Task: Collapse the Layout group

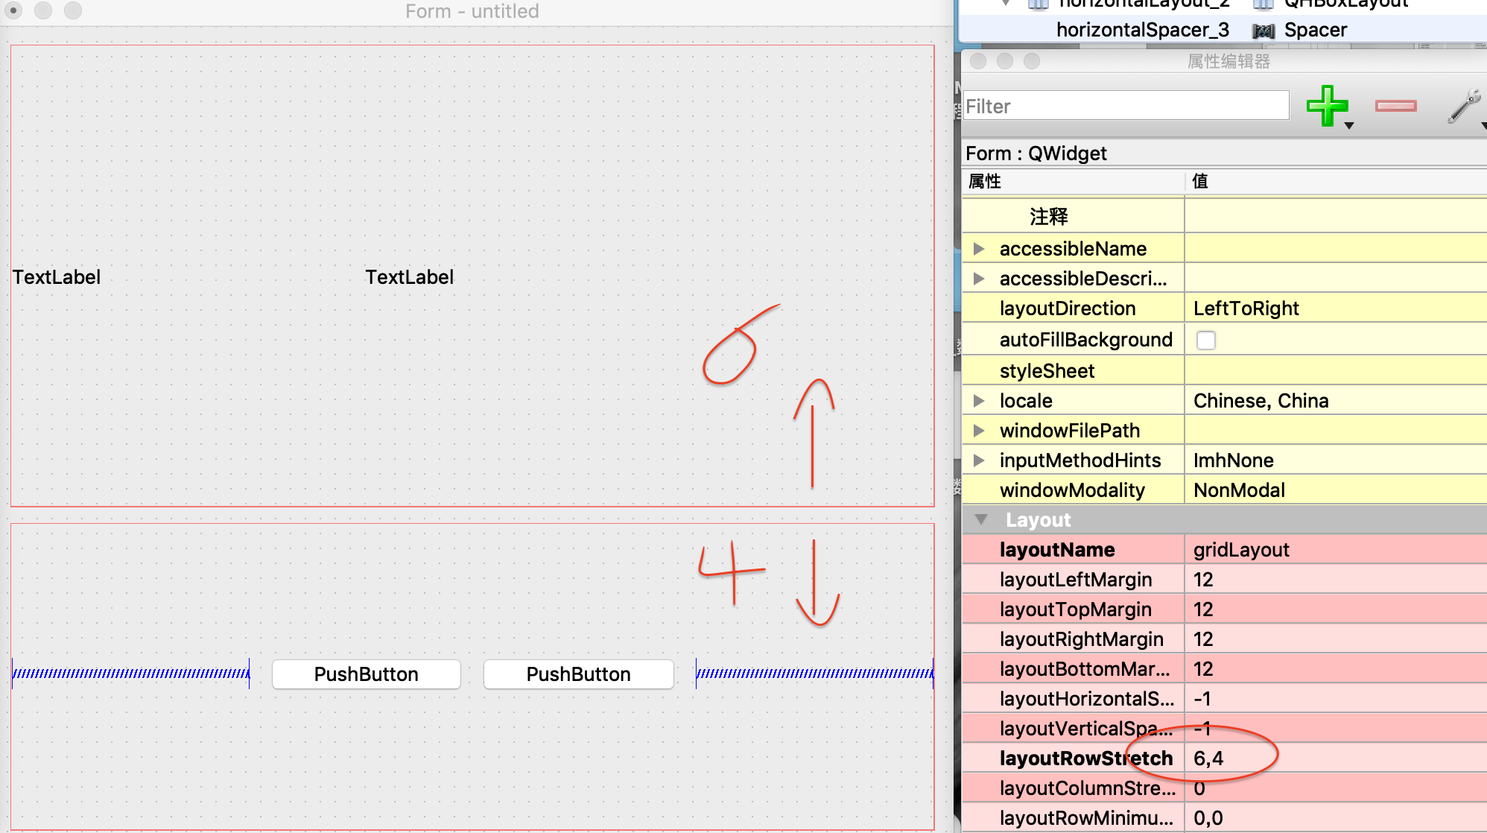Action: pyautogui.click(x=981, y=519)
